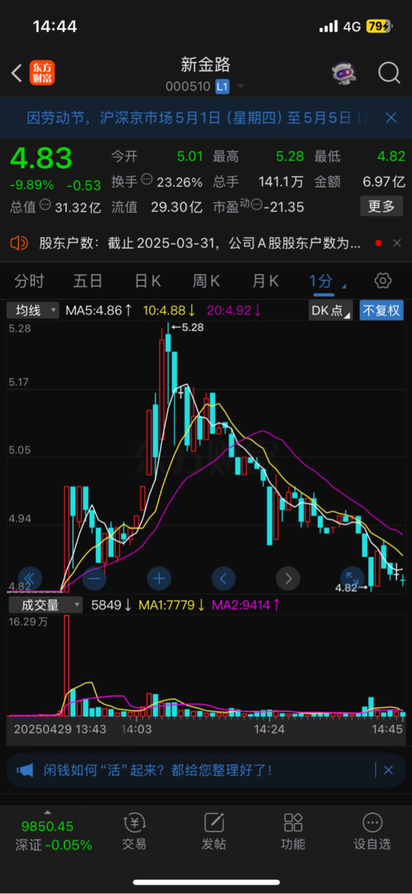
Task: Tap the MA2:9414 volume average label
Action: tap(246, 605)
